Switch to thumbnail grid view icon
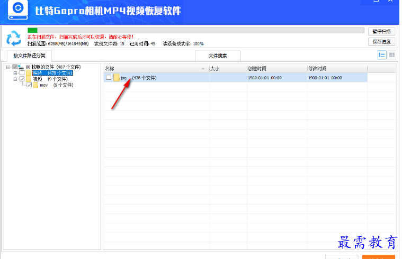The width and height of the screenshot is (402, 259). [x=392, y=55]
